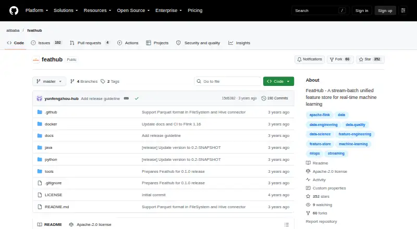Open 'Update docs and CI to Flink 1.16' commit
Image resolution: width=417 pixels, height=229 pixels.
click(171, 124)
